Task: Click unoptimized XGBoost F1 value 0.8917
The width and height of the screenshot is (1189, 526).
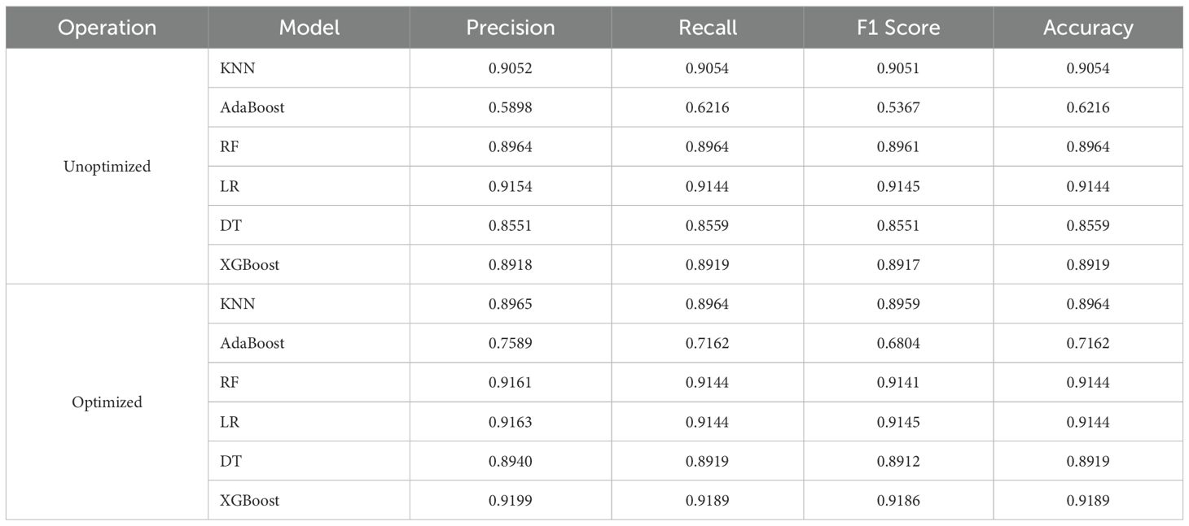Action: tap(898, 265)
